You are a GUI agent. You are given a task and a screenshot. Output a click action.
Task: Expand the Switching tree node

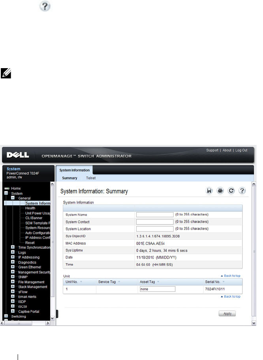point(6,316)
